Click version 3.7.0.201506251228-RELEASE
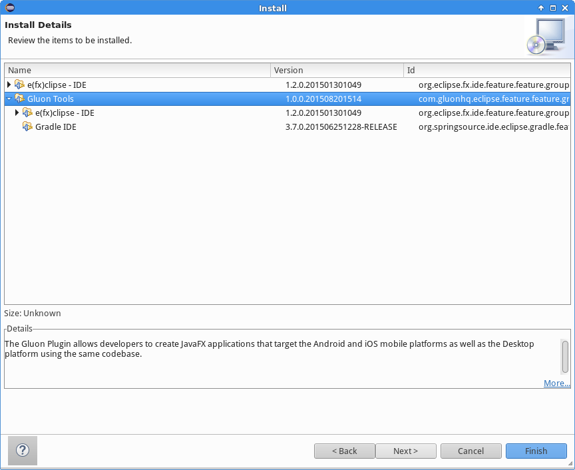 click(x=341, y=126)
